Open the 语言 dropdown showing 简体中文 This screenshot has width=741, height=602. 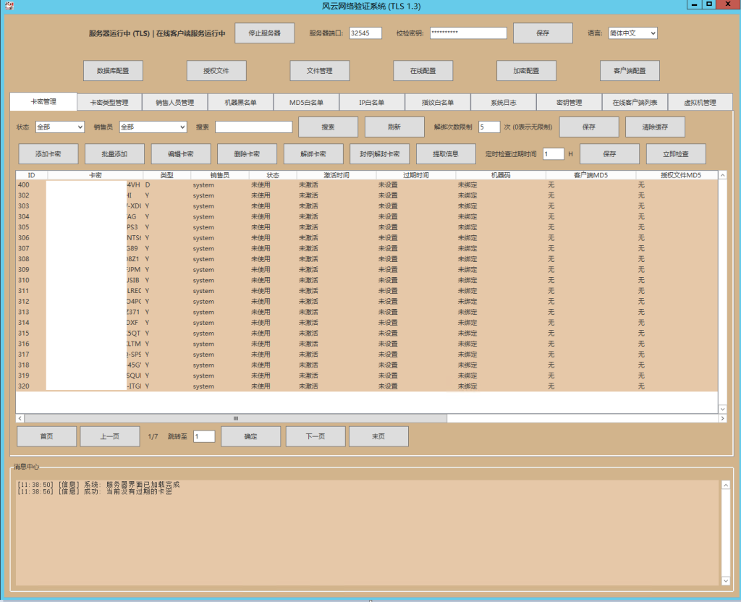tap(632, 33)
